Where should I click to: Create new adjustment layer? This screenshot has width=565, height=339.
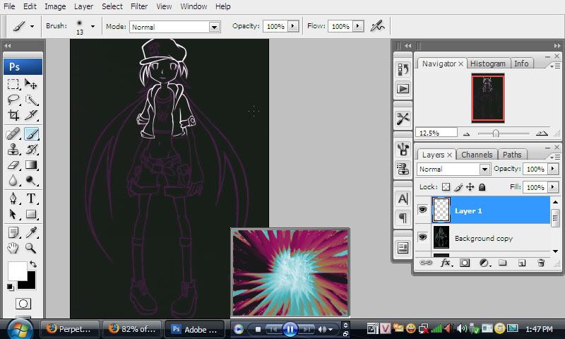[x=484, y=263]
